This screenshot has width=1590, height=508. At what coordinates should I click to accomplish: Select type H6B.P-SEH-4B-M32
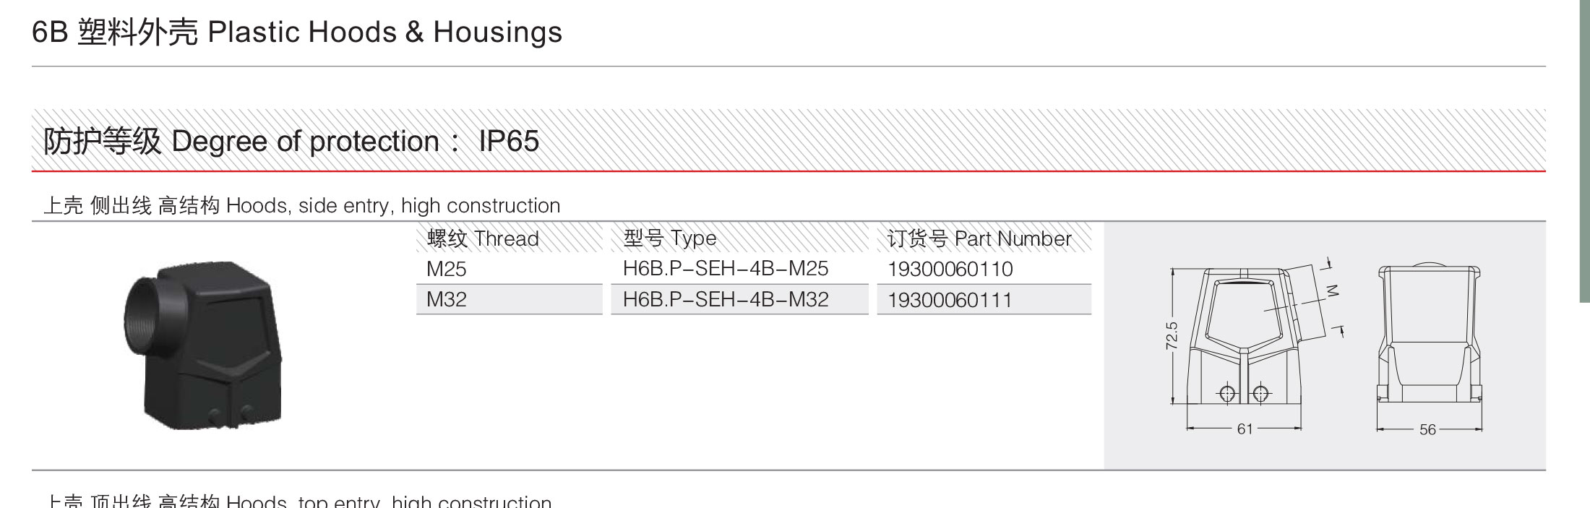coord(726,299)
